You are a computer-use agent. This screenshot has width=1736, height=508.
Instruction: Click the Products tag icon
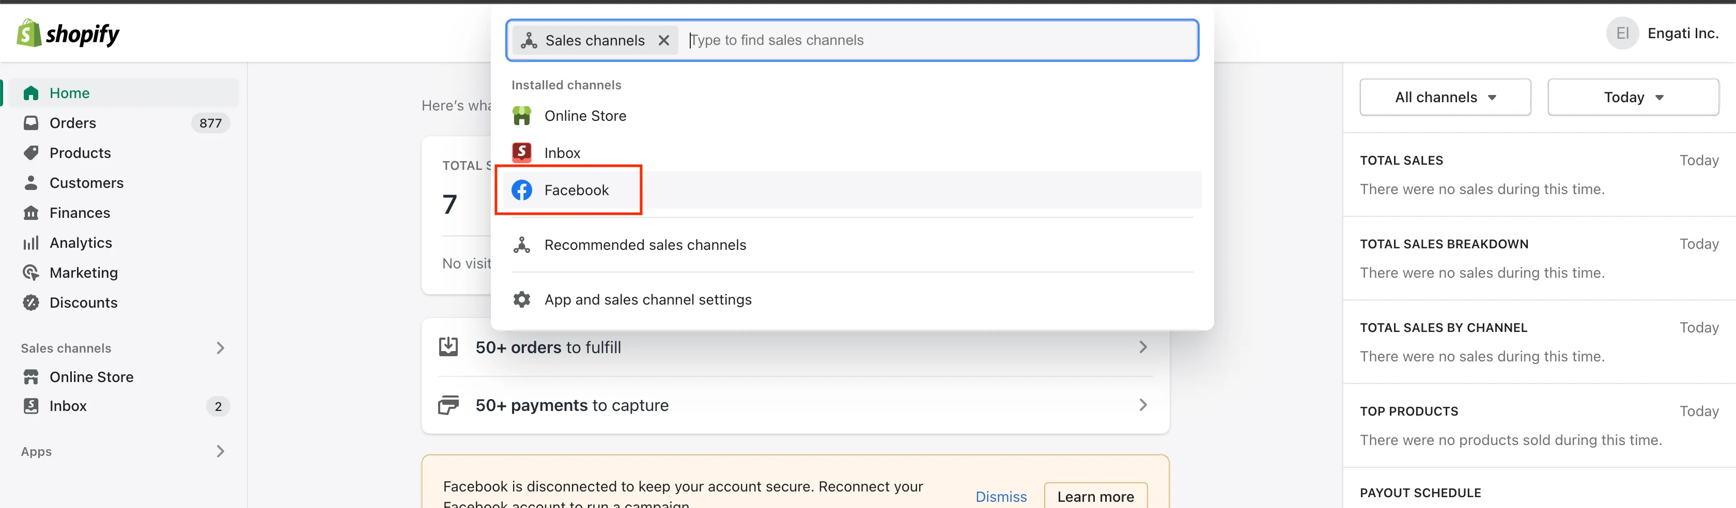click(31, 153)
